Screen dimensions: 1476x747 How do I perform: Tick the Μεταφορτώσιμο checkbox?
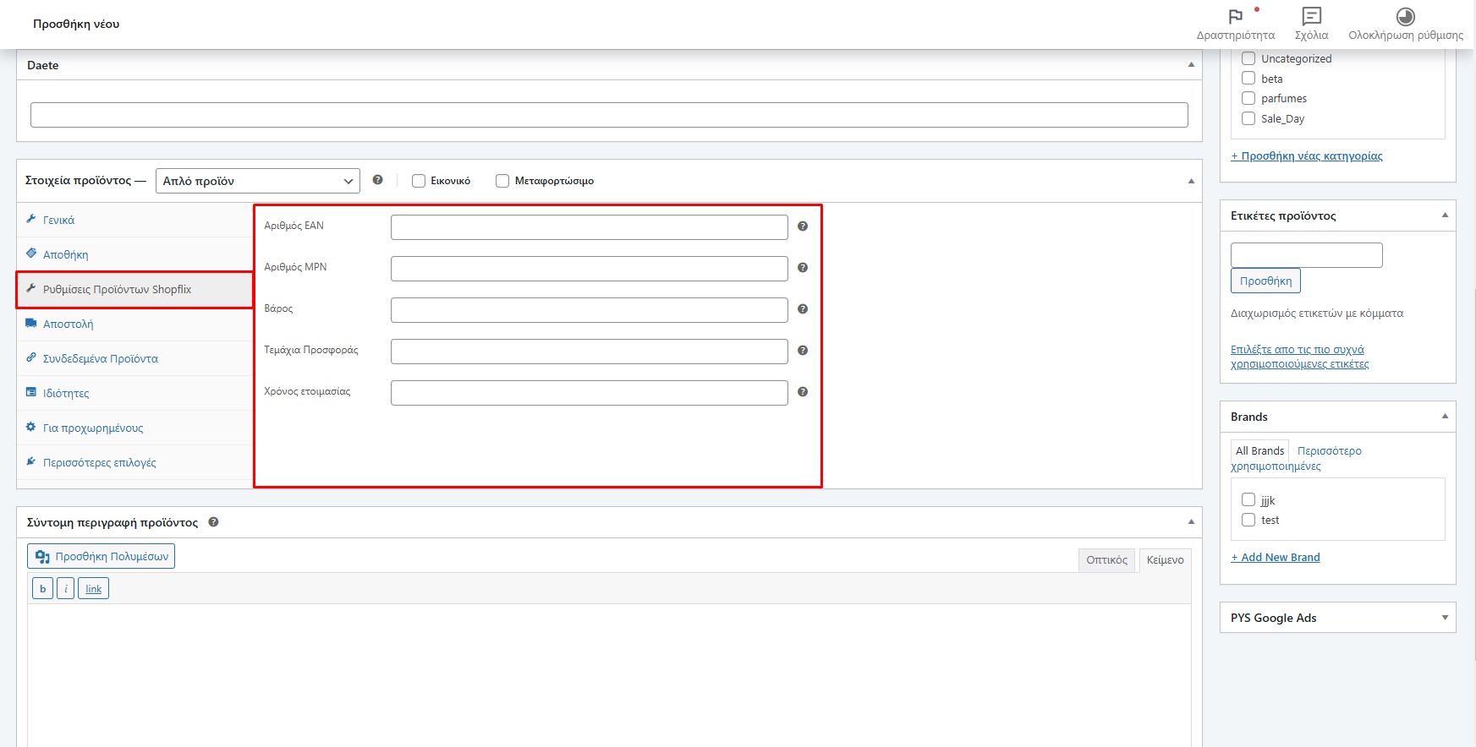click(x=502, y=181)
